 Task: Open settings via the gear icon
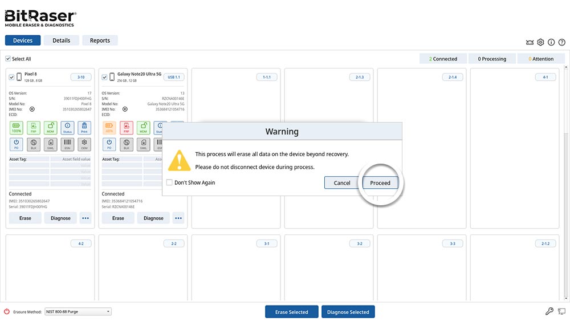[540, 42]
